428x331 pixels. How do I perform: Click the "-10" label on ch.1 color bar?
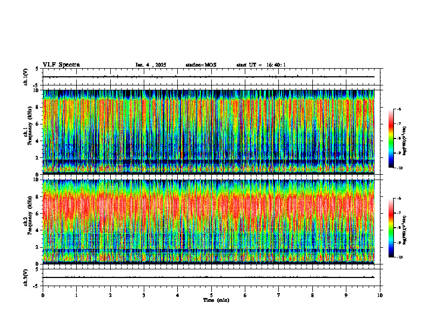[400, 168]
